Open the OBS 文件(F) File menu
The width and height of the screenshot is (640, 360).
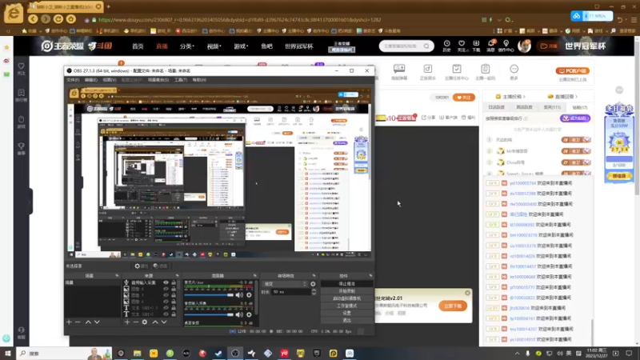73,80
